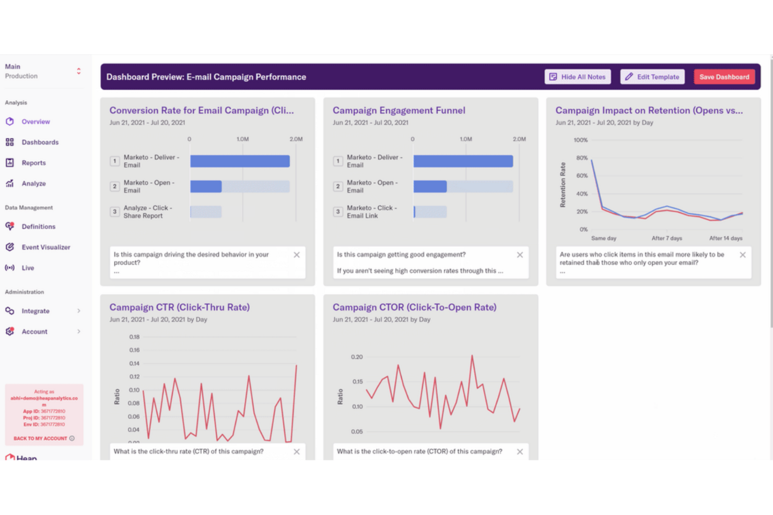The height and width of the screenshot is (515, 773).
Task: Click the Definitions icon
Action: (10, 226)
